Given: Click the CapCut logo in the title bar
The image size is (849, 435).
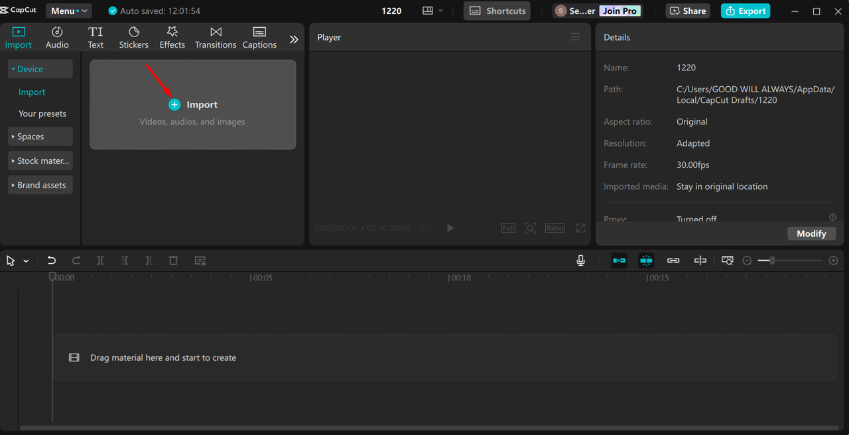Looking at the screenshot, I should (x=19, y=10).
